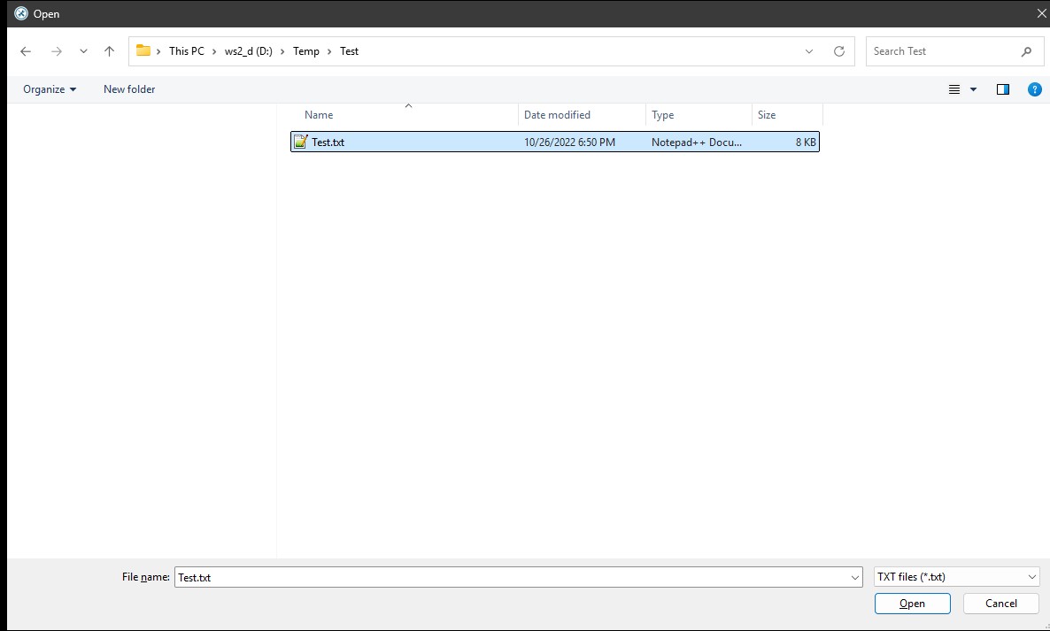The height and width of the screenshot is (631, 1050).
Task: Open the address bar history dropdown
Action: [x=809, y=51]
